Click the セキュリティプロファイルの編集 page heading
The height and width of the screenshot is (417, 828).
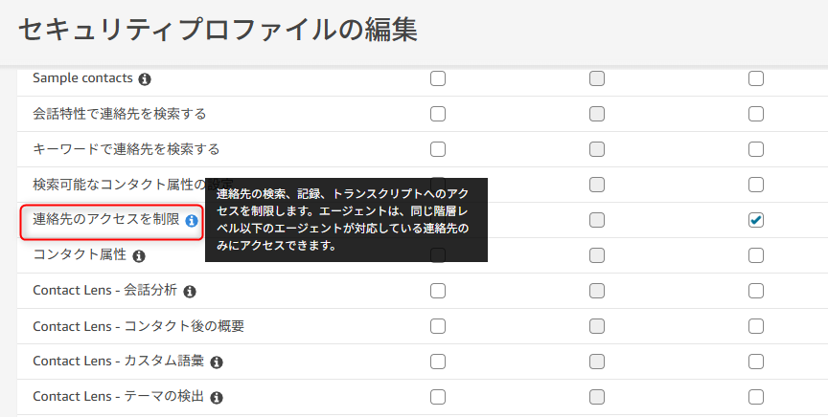click(x=218, y=30)
